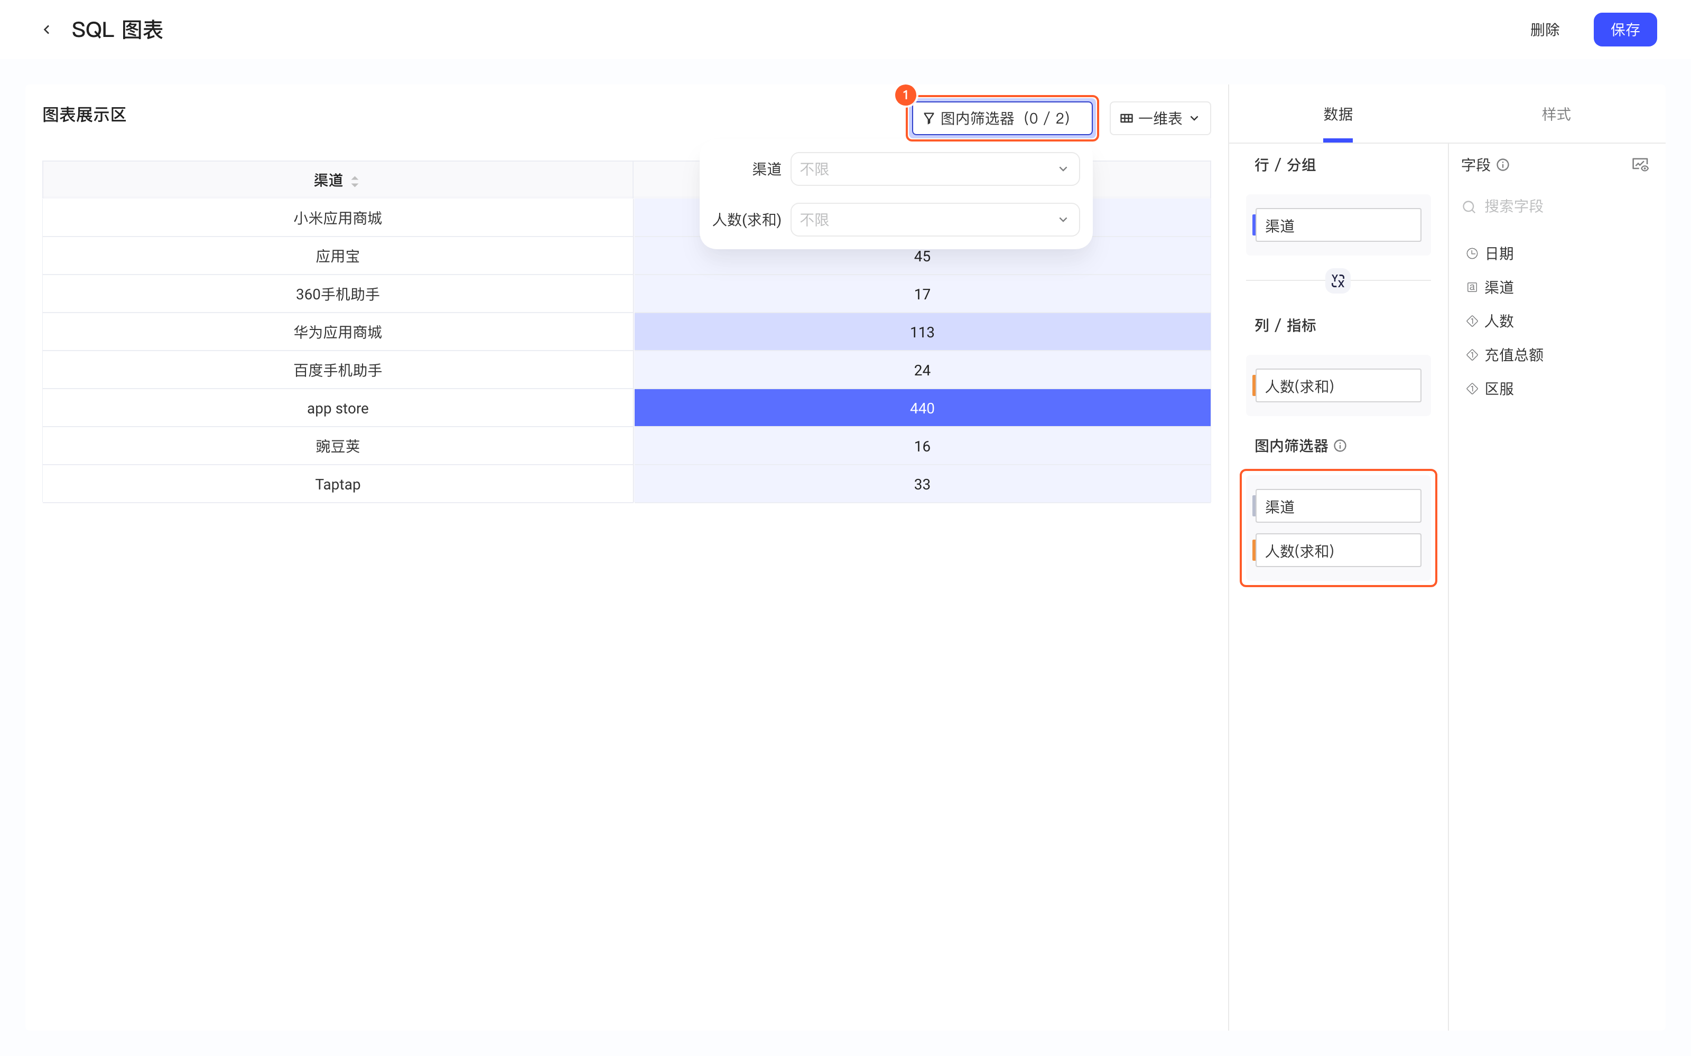Sort the table by the 渠道 column icon

[x=355, y=181]
